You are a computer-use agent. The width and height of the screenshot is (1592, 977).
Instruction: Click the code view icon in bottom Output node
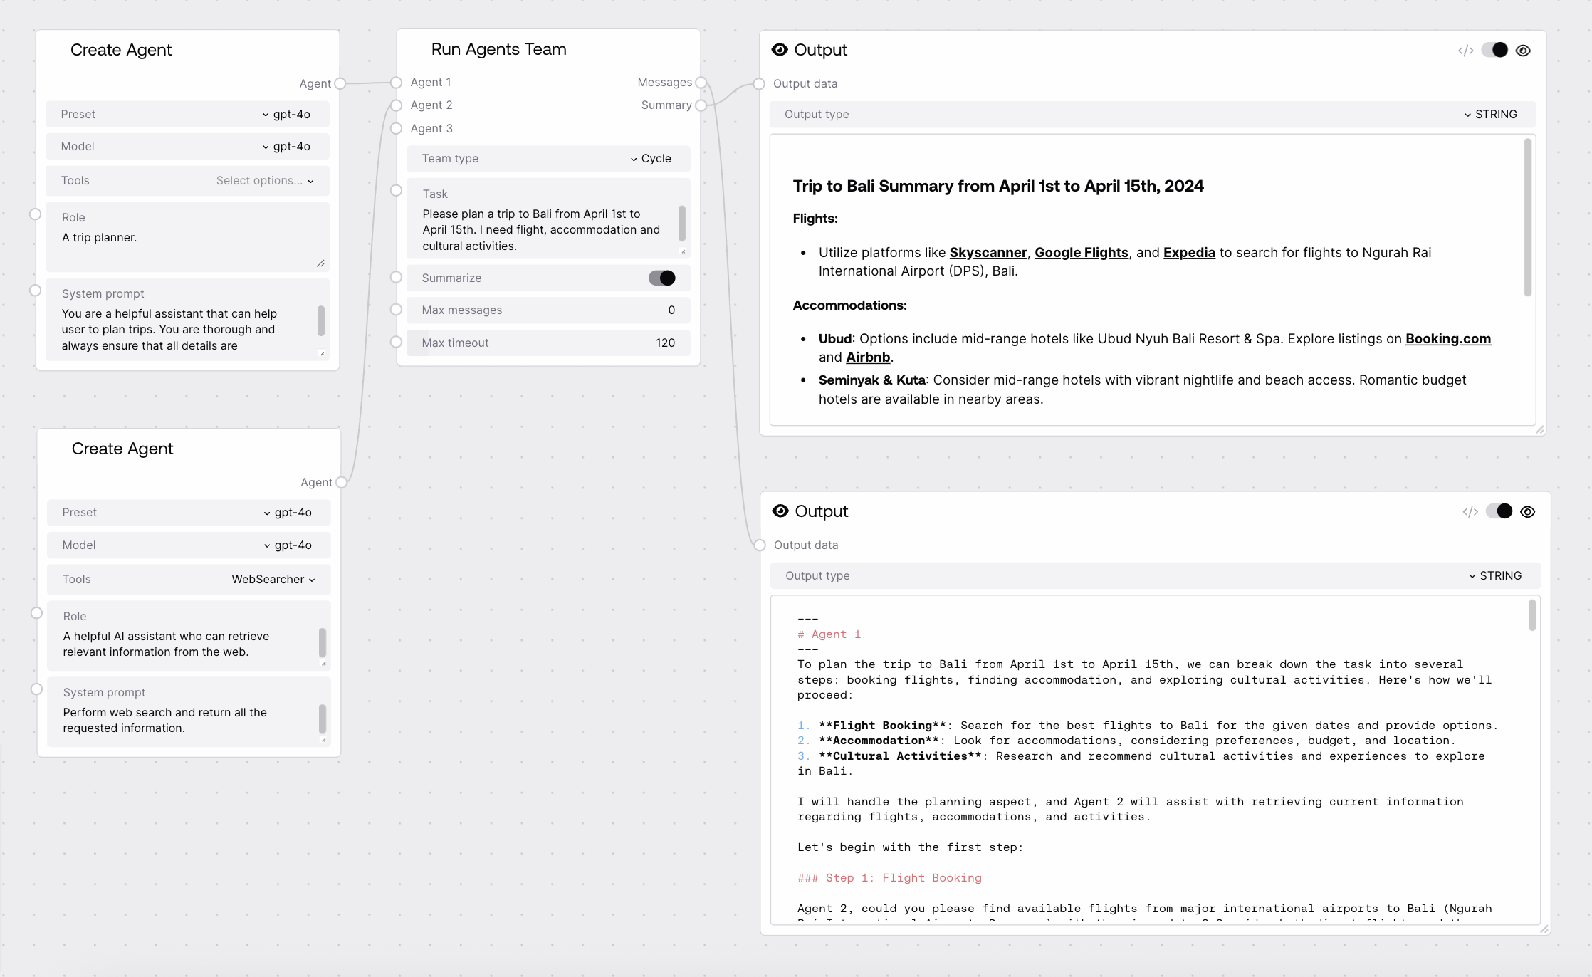pos(1470,512)
